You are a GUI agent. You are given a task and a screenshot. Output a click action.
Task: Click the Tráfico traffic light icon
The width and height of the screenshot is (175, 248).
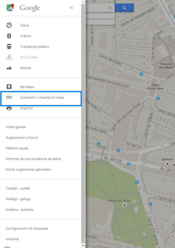(9, 36)
